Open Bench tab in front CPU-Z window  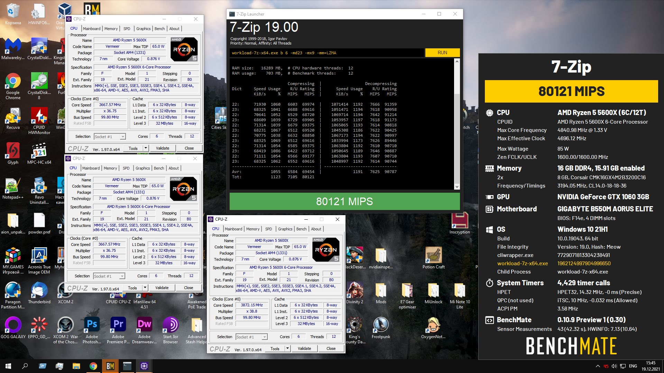(x=301, y=229)
